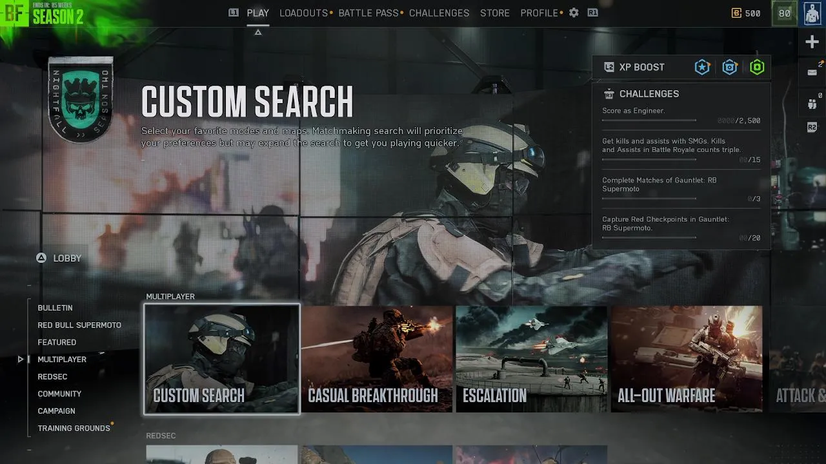826x464 pixels.
Task: Select Redsec in the side list
Action: point(52,377)
